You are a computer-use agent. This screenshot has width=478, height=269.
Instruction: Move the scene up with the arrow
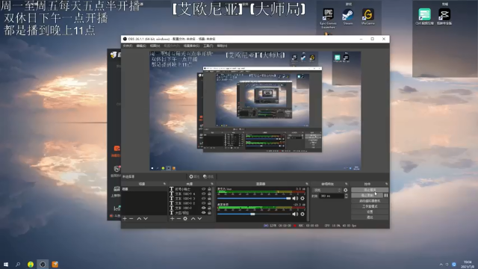139,219
